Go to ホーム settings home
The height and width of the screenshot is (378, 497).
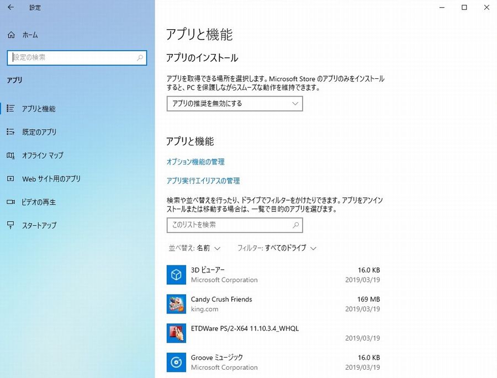(23, 35)
